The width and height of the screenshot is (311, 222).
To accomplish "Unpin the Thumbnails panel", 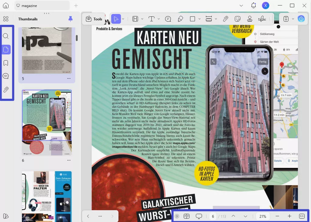I will pos(71,19).
